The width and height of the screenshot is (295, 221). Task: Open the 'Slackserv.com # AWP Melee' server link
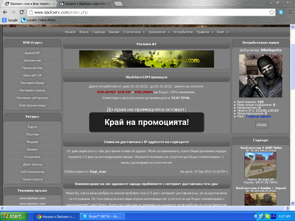pyautogui.click(x=261, y=148)
